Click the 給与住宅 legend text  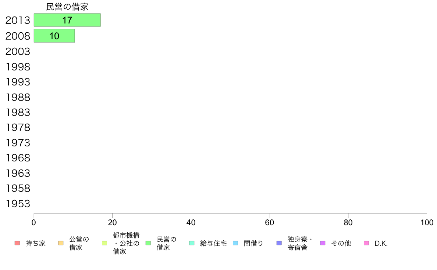(x=213, y=243)
